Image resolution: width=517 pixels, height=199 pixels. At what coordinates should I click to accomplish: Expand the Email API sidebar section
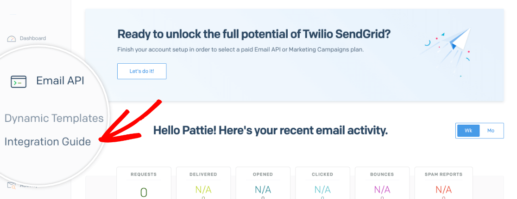(47, 81)
